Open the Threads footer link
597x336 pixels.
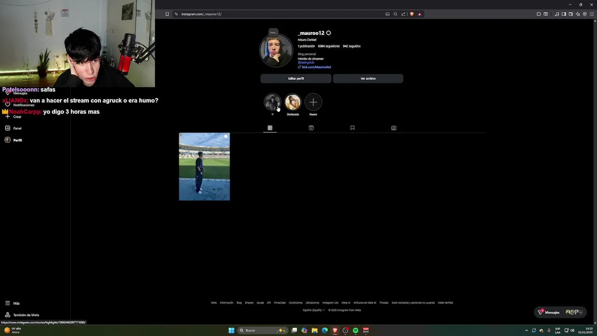click(384, 302)
